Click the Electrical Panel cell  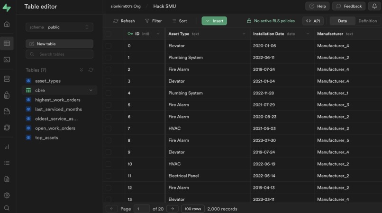[x=208, y=176]
